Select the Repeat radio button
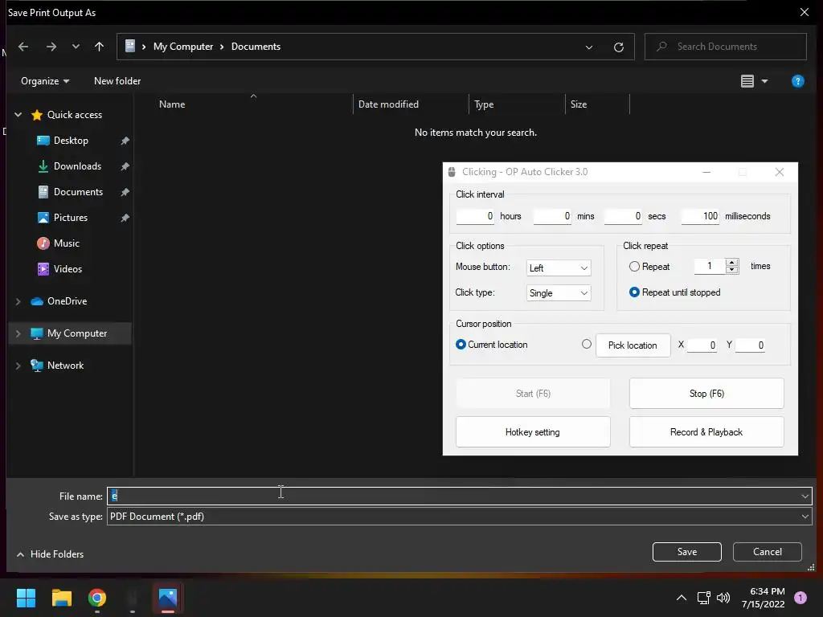 (x=634, y=267)
